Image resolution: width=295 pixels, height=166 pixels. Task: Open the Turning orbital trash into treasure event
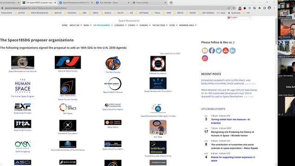(x=230, y=121)
